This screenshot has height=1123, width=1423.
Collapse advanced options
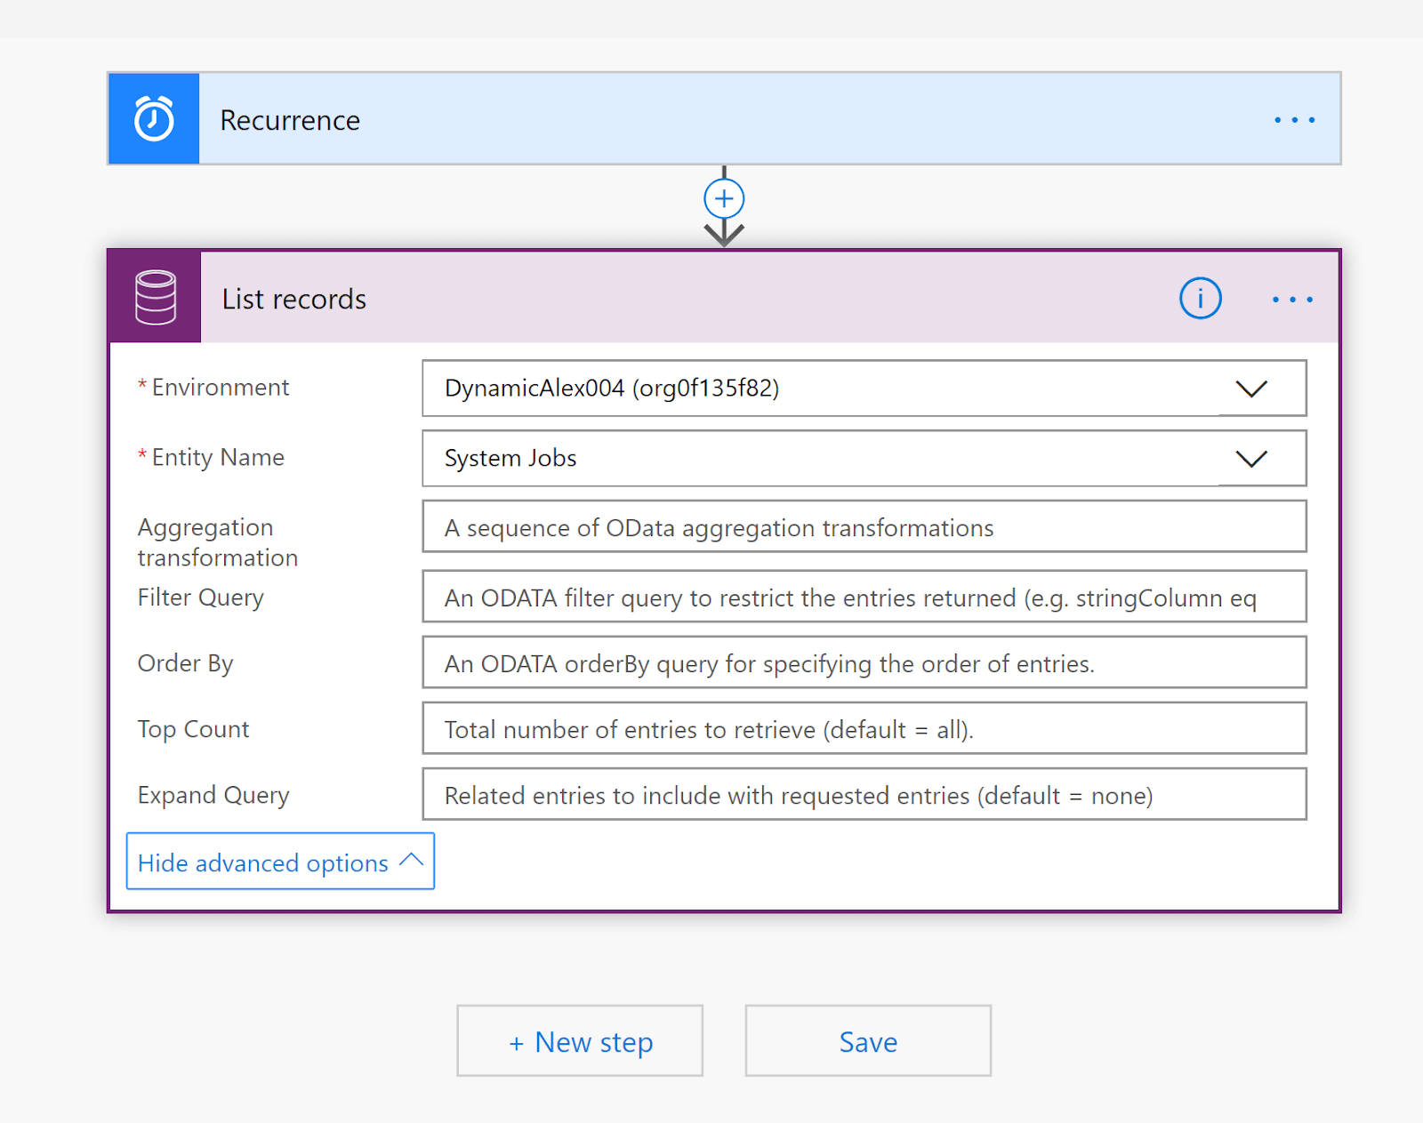coord(261,862)
